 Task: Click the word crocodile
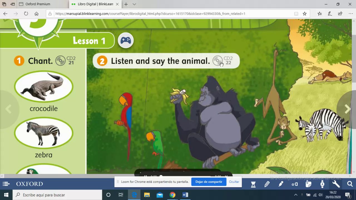click(x=44, y=109)
